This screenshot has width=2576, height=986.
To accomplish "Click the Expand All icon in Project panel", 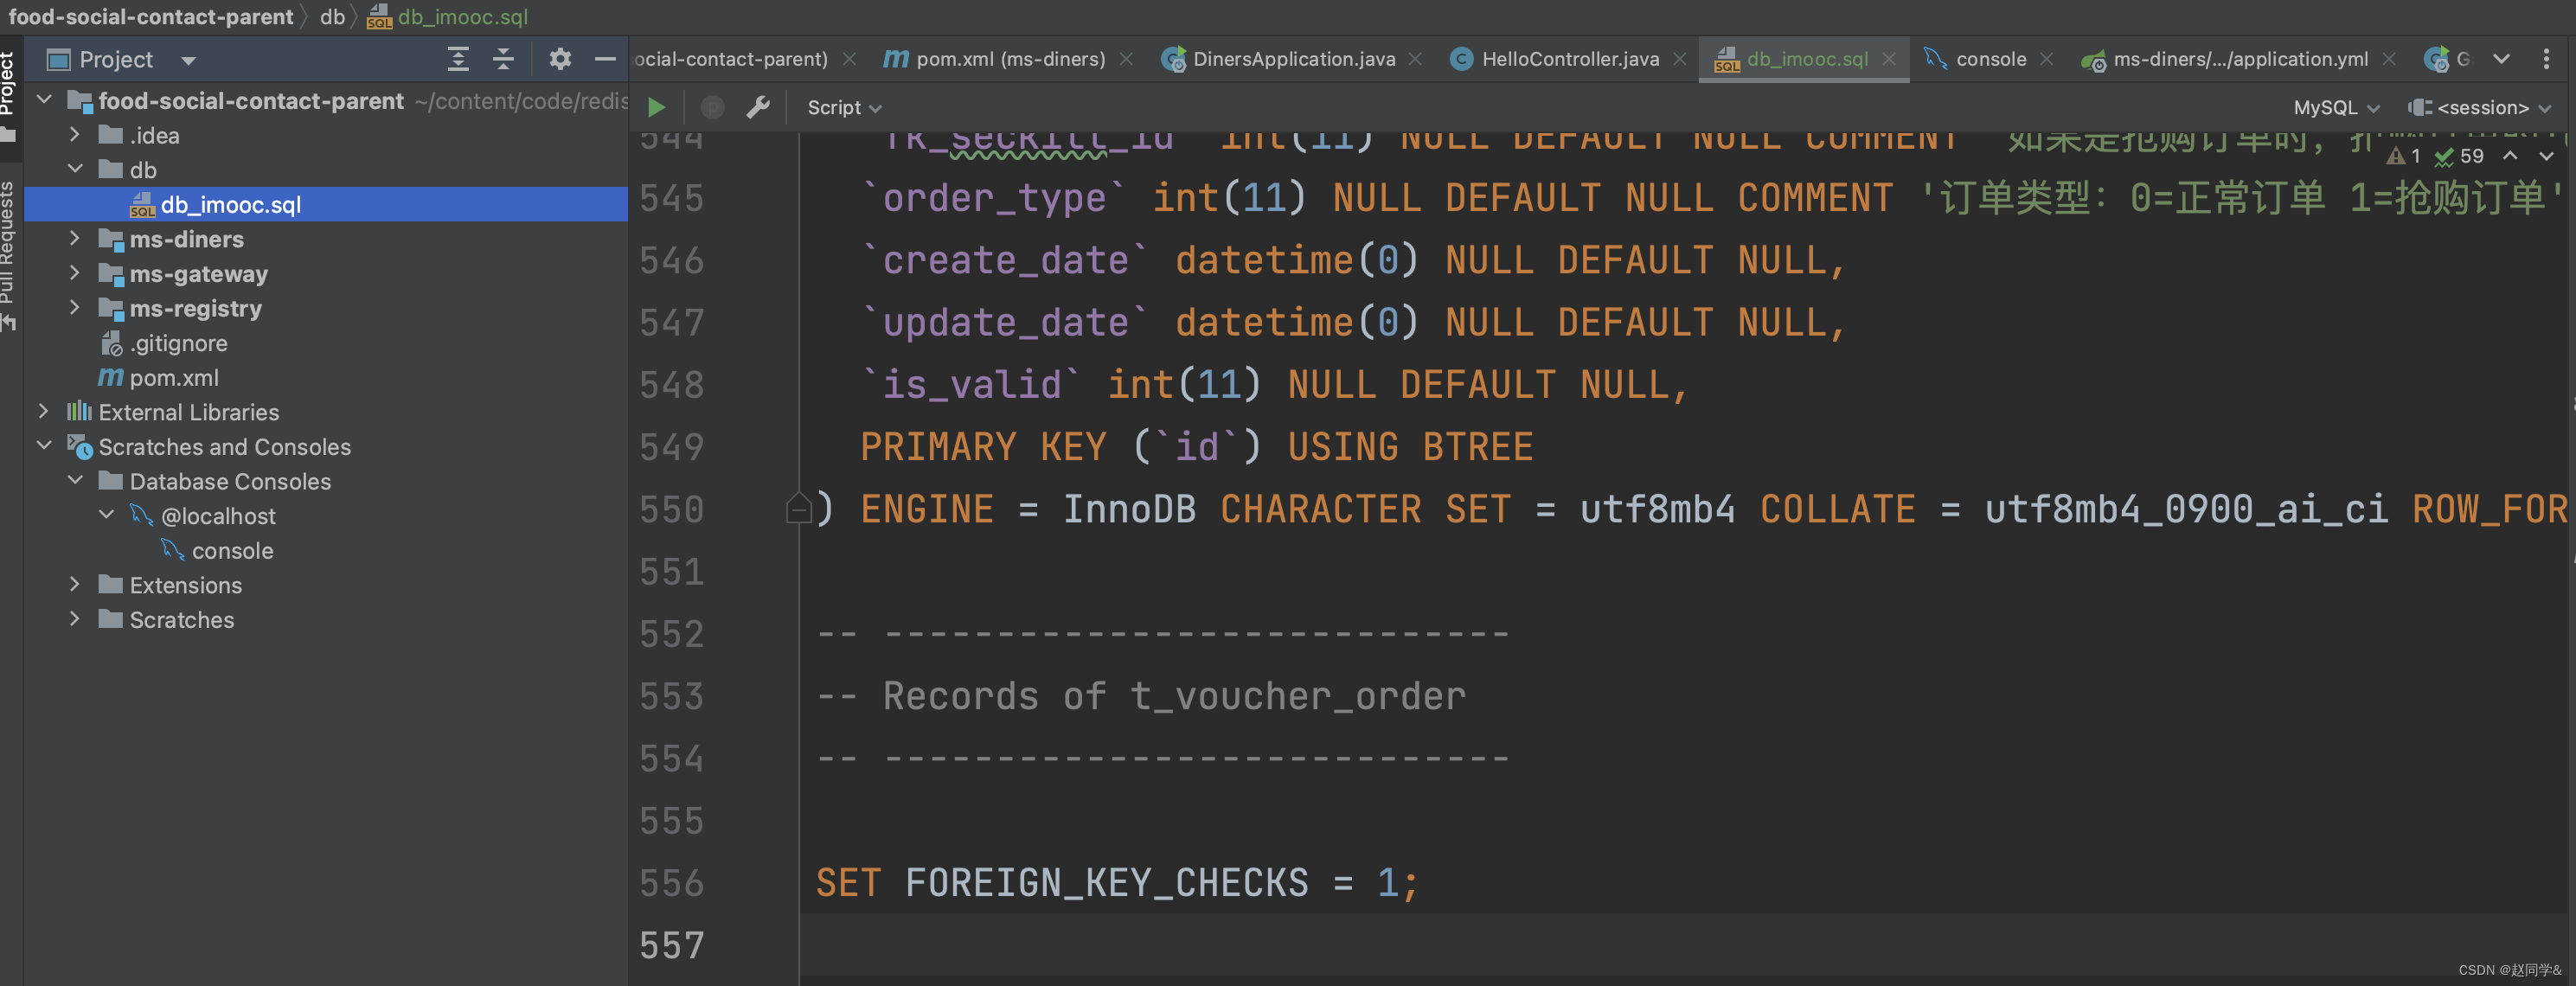I will click(x=458, y=59).
